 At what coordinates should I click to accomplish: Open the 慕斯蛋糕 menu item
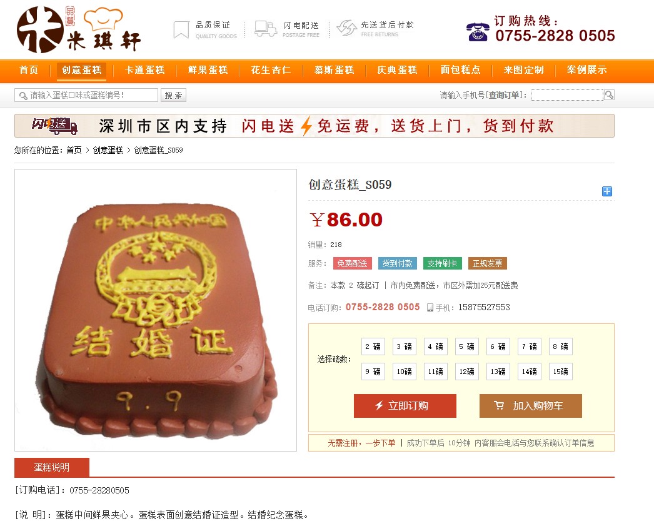[334, 70]
